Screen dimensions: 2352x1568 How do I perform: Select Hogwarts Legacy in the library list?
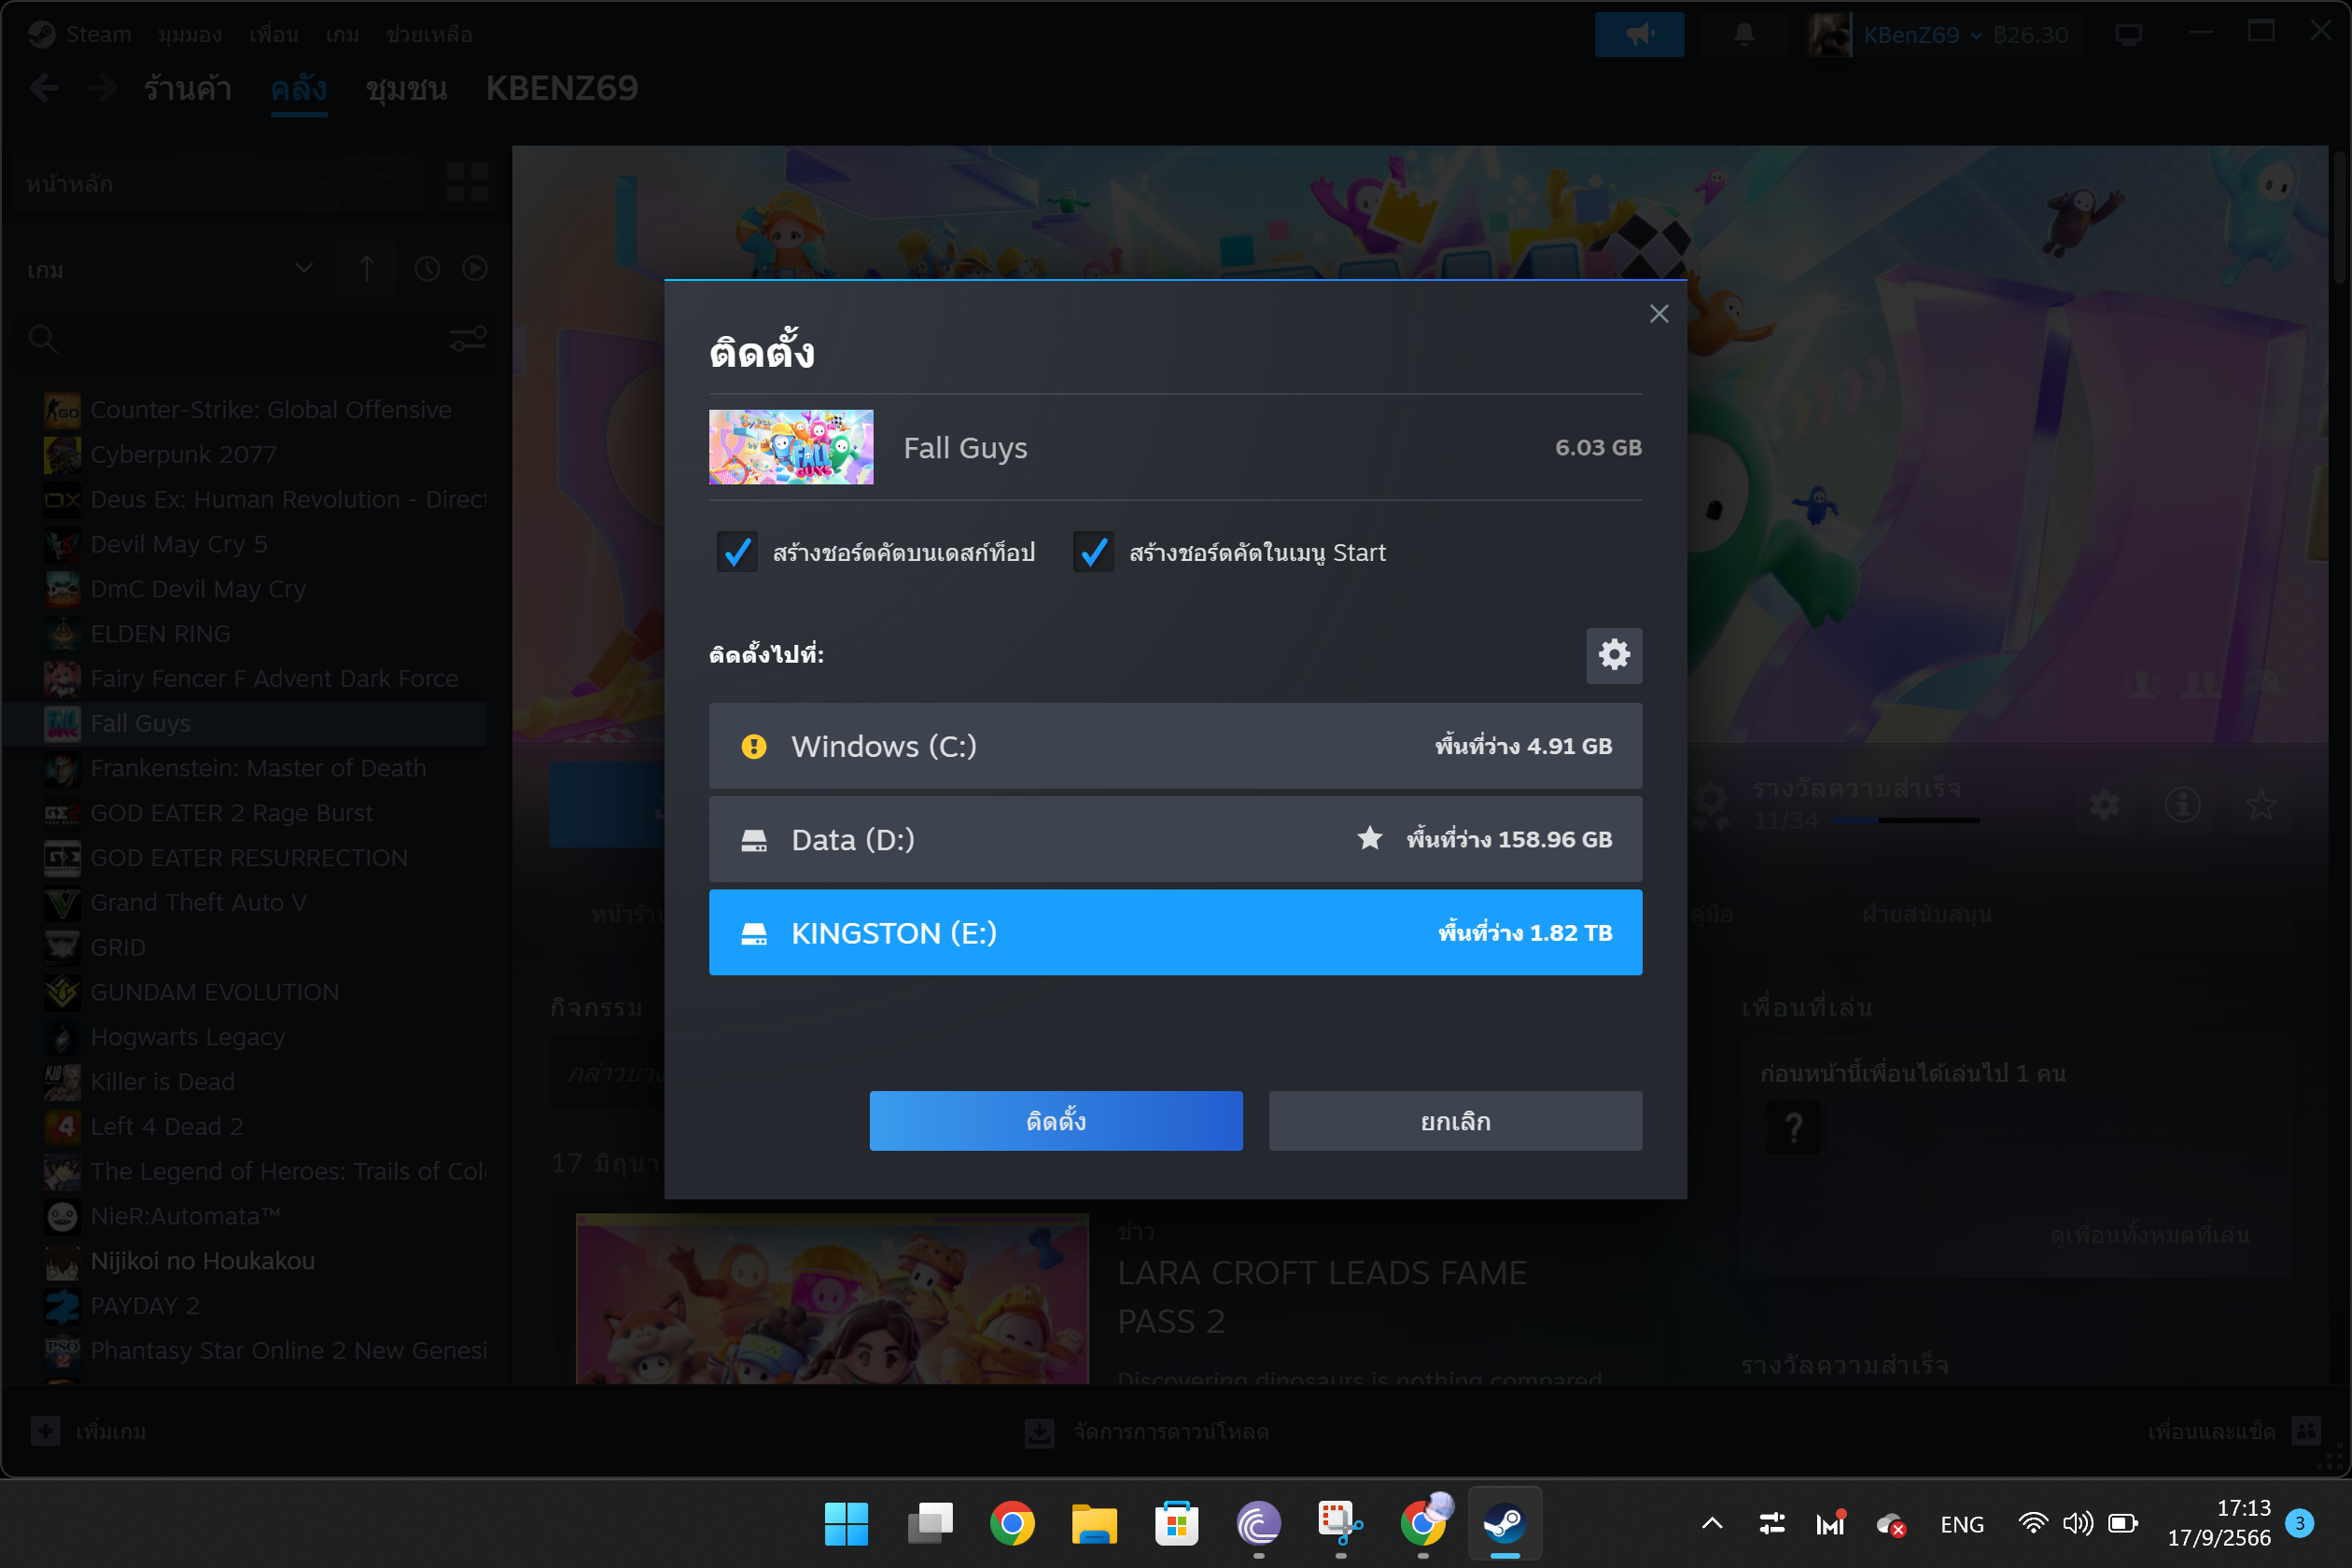click(187, 1037)
